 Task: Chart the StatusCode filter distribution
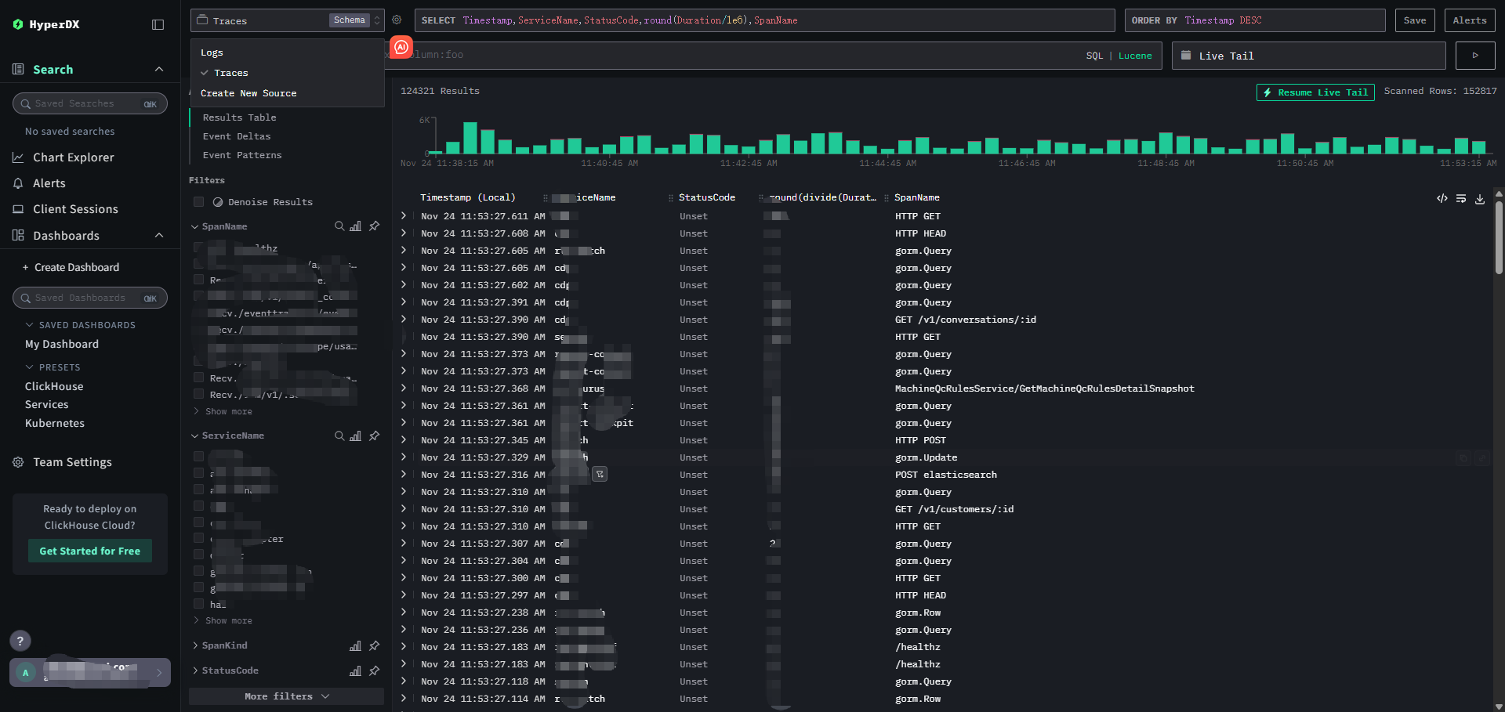point(355,670)
